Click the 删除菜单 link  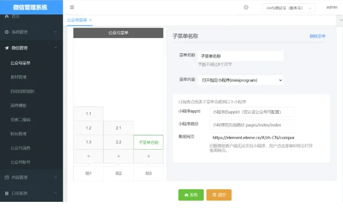pyautogui.click(x=317, y=36)
